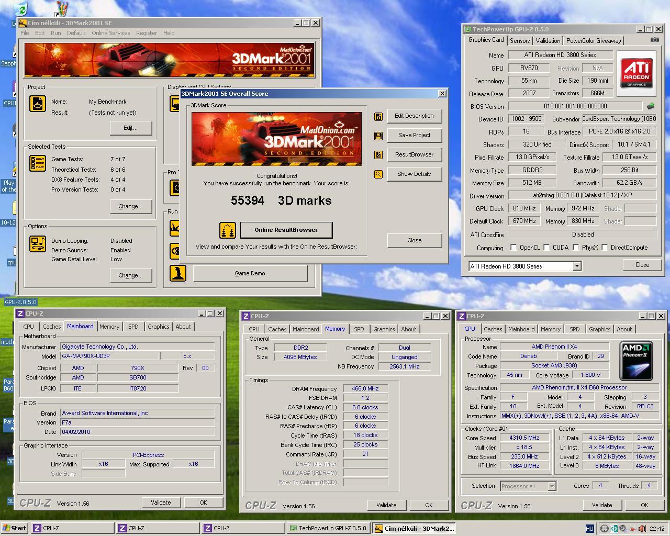Click the GPU-Z title bar icon
This screenshot has width=670, height=536.
click(x=467, y=29)
